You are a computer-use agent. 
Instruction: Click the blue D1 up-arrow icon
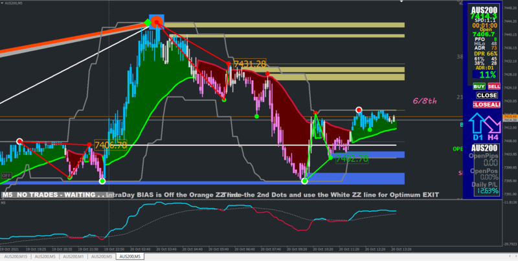pos(477,123)
